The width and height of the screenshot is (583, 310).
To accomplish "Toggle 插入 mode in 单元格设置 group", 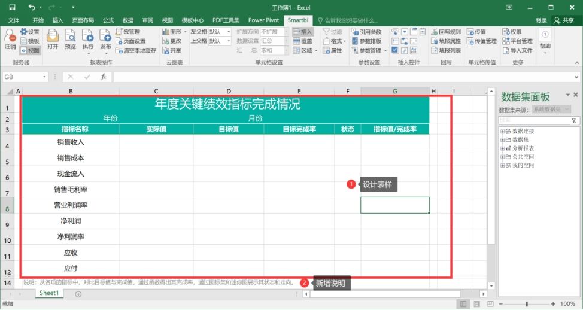I will click(303, 32).
